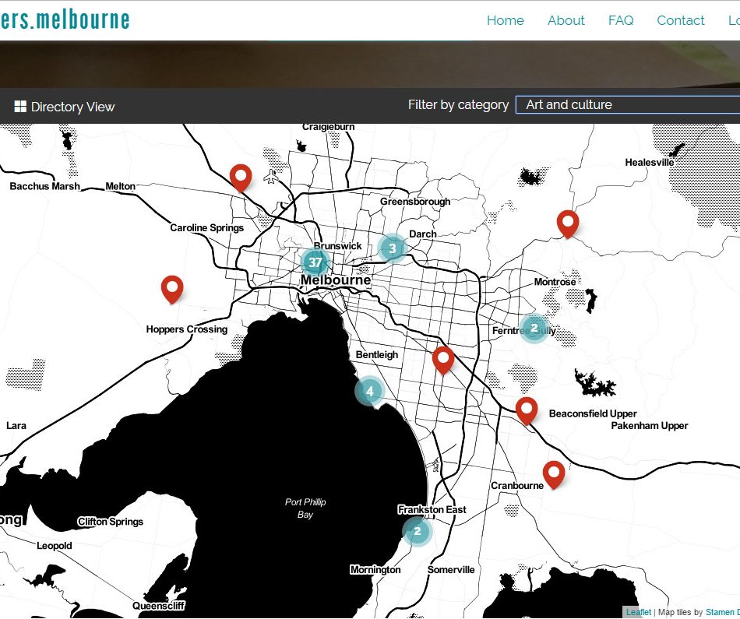Viewport: 740px width, 619px height.
Task: Click the red map pin near Melton
Action: (241, 178)
